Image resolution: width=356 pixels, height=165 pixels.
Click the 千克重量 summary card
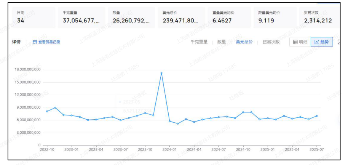pyautogui.click(x=81, y=17)
